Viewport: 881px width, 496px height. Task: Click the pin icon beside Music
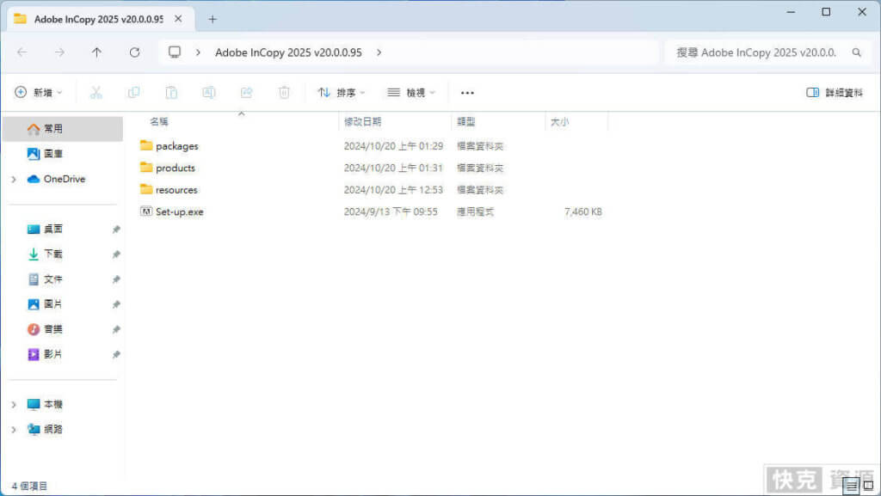[x=116, y=330]
